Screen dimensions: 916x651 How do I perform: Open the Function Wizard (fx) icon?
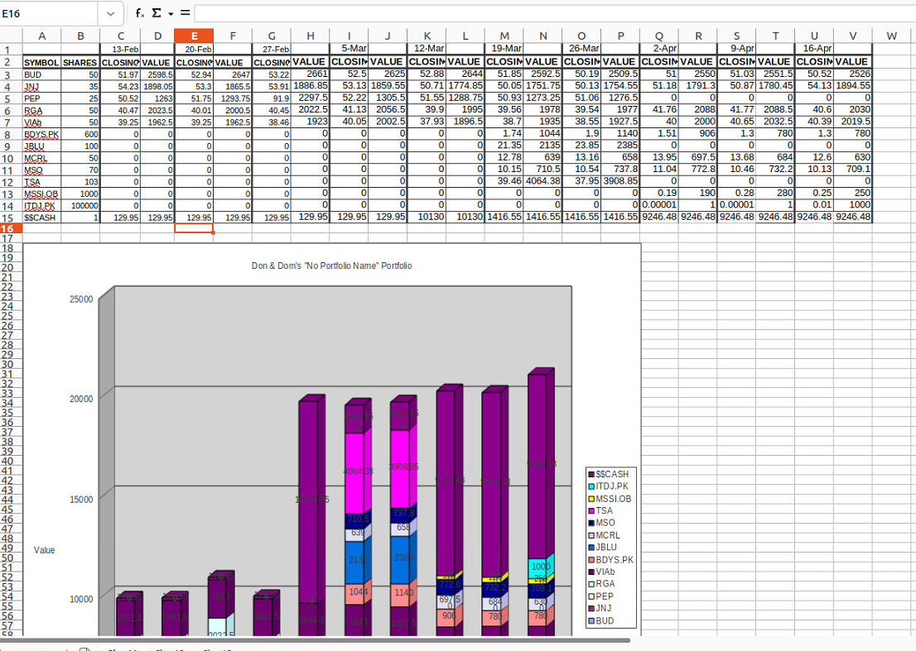pos(140,13)
